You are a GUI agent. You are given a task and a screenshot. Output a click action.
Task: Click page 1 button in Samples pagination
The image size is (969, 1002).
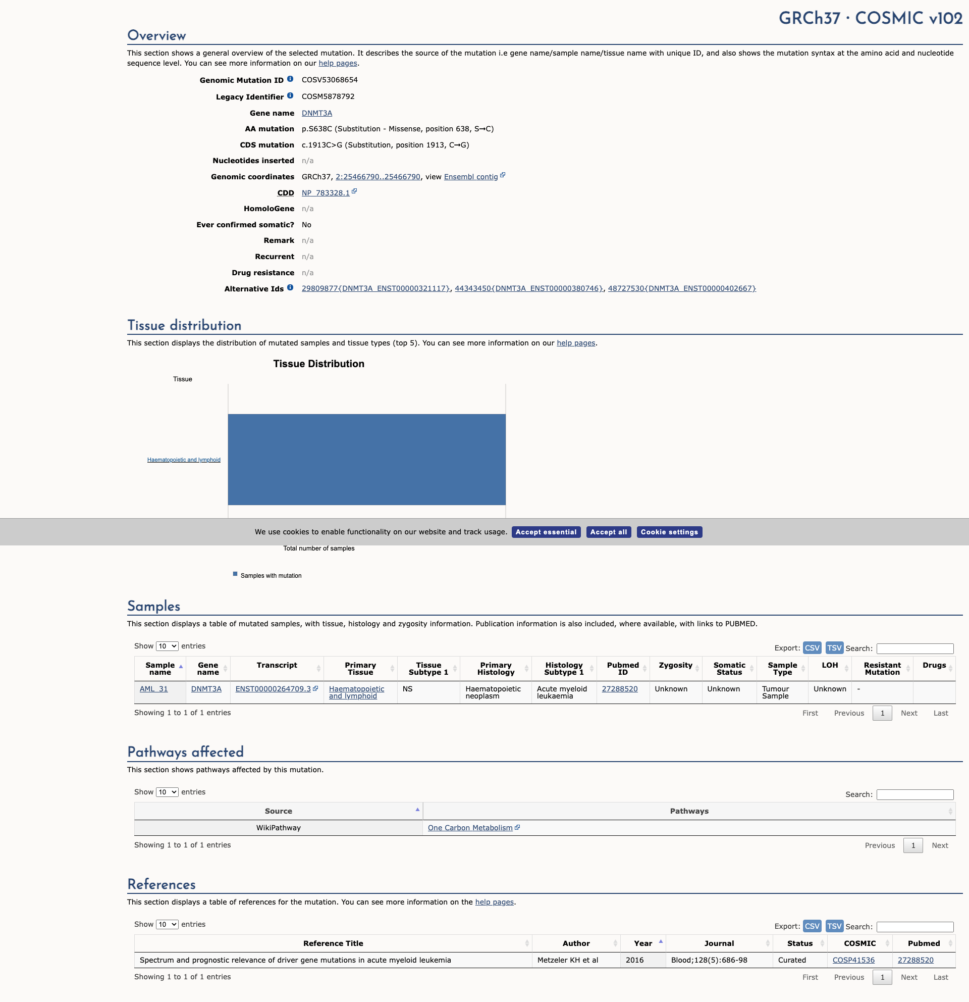point(882,713)
